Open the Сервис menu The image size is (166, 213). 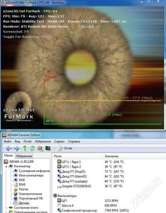[59, 141]
